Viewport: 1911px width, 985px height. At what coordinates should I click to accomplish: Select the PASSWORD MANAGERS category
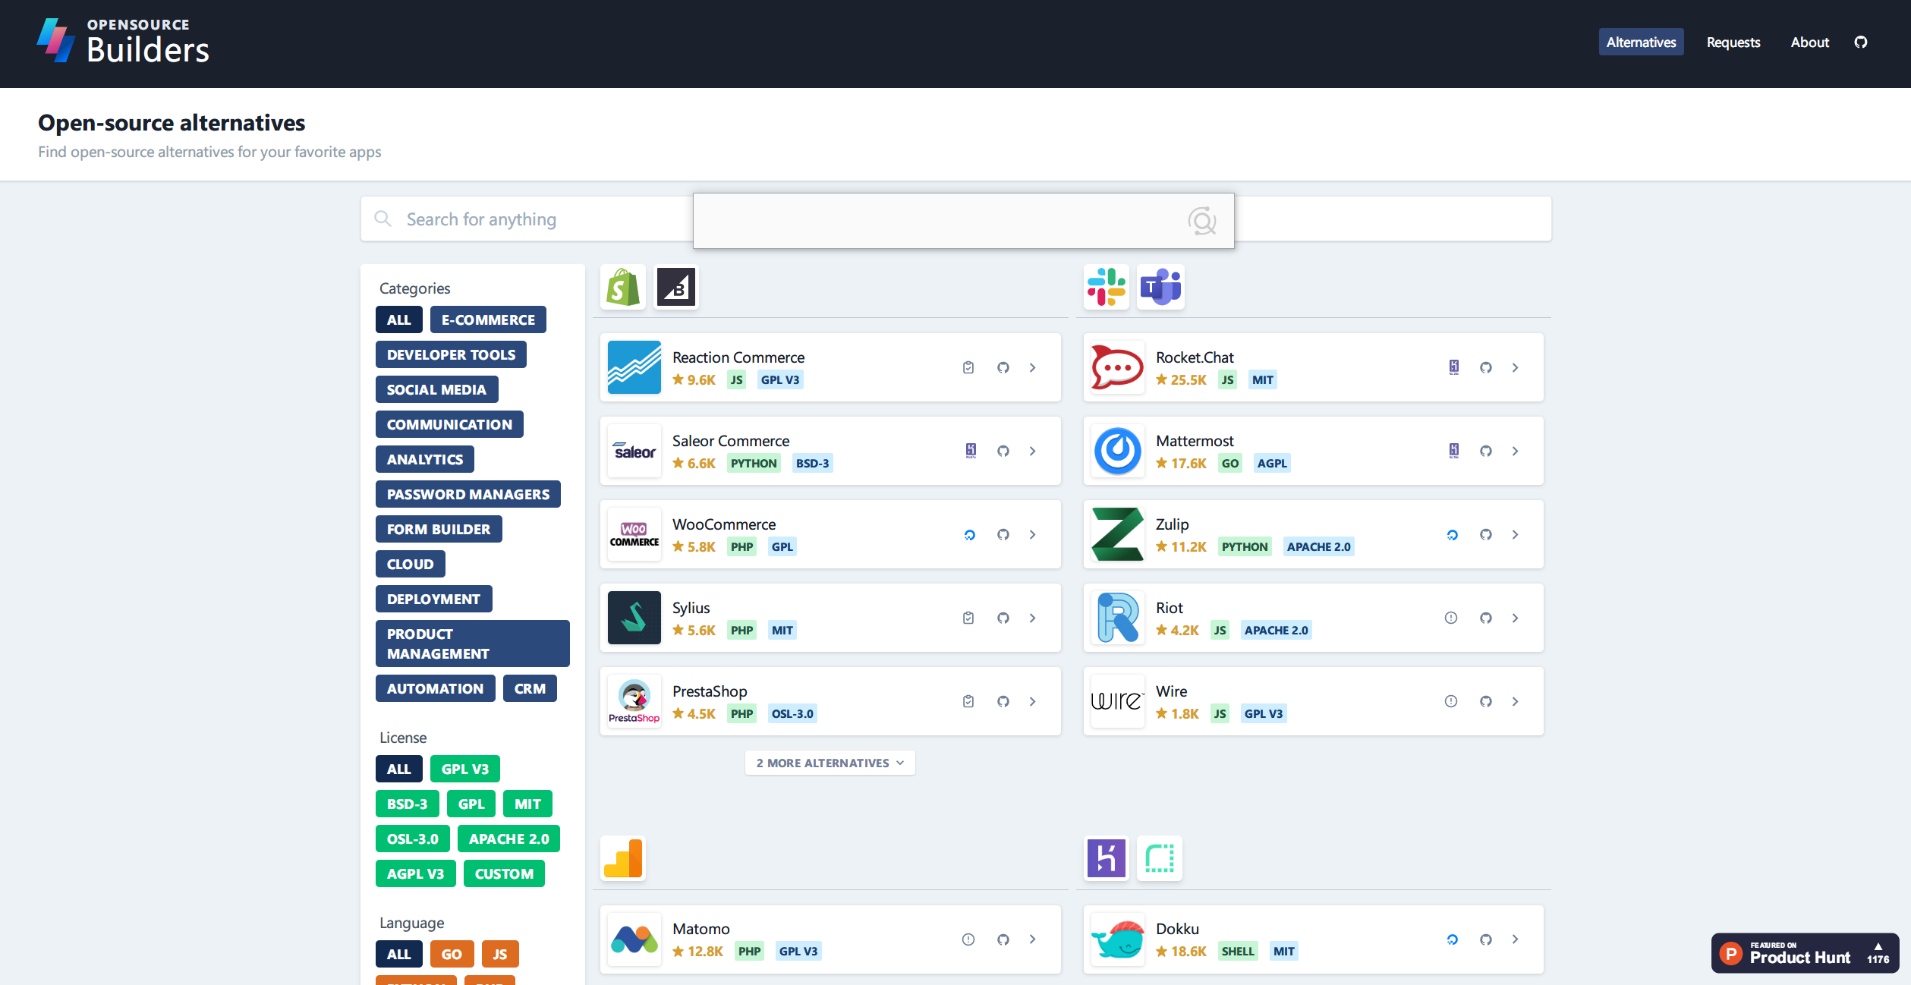(468, 495)
